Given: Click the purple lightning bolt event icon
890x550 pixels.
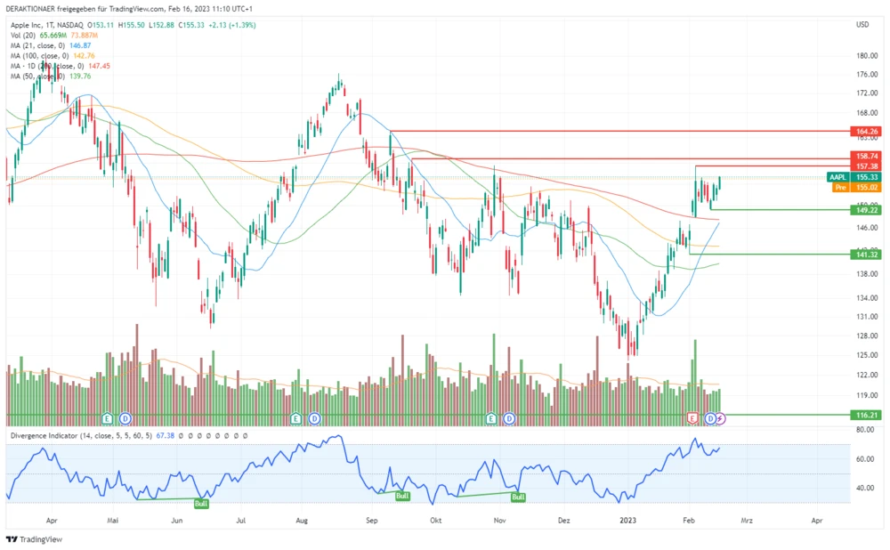Looking at the screenshot, I should tap(721, 417).
